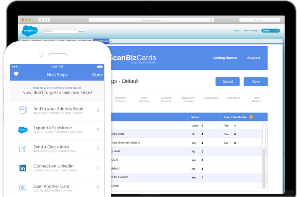Tap the compose note icon for Quick Intro
This screenshot has height=197, width=297.
23,149
